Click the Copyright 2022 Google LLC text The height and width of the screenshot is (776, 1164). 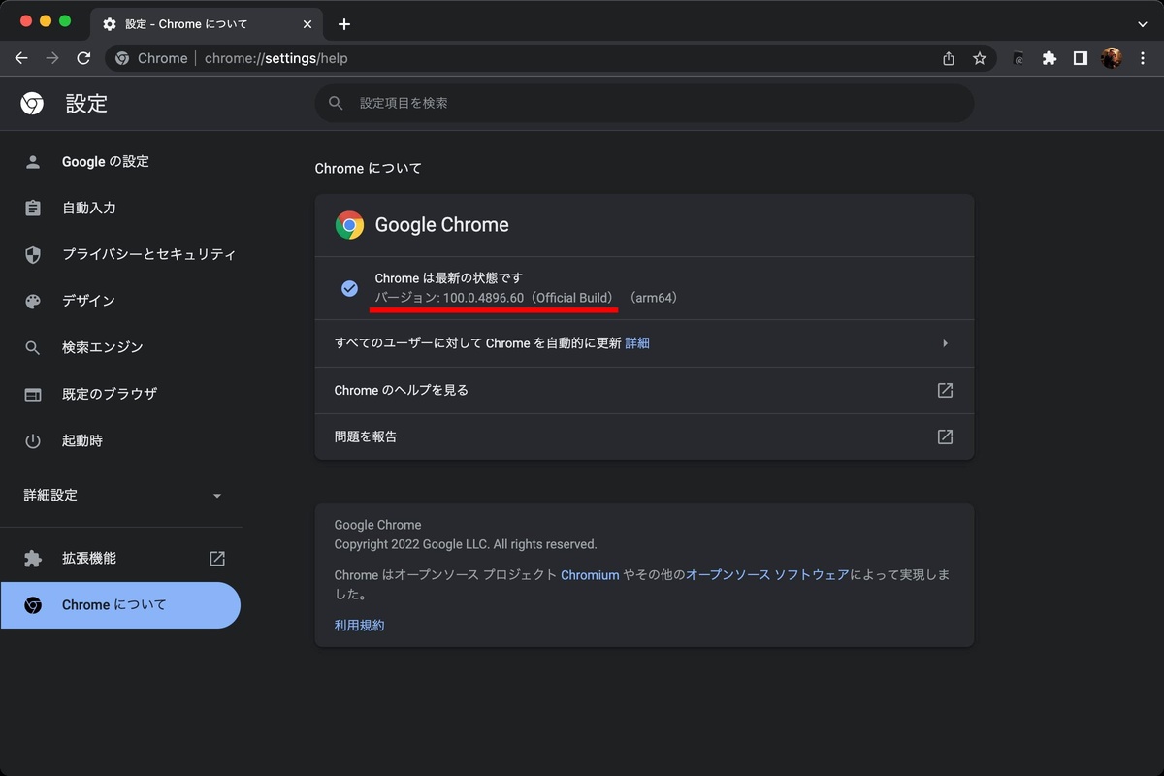(x=466, y=544)
